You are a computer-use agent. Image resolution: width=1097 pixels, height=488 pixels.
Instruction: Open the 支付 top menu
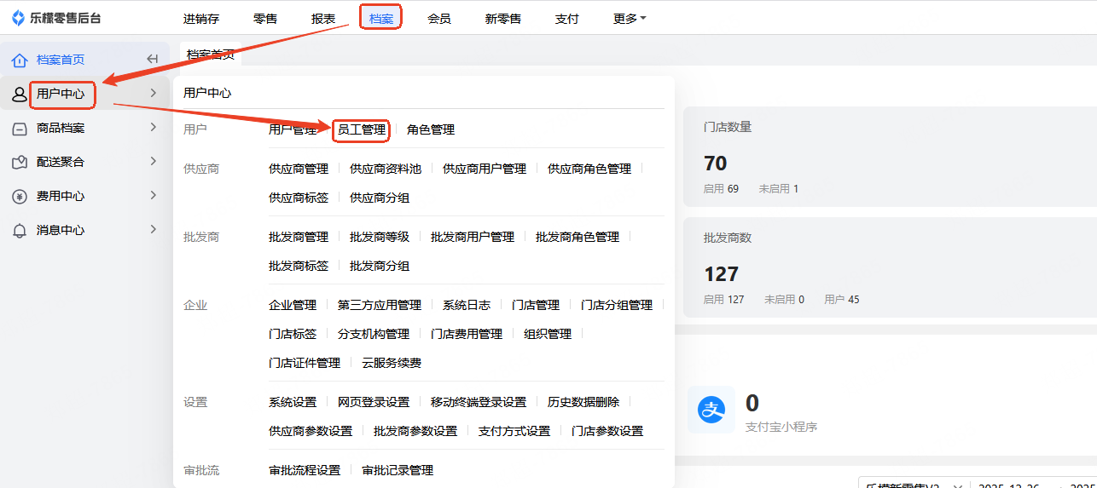tap(567, 18)
